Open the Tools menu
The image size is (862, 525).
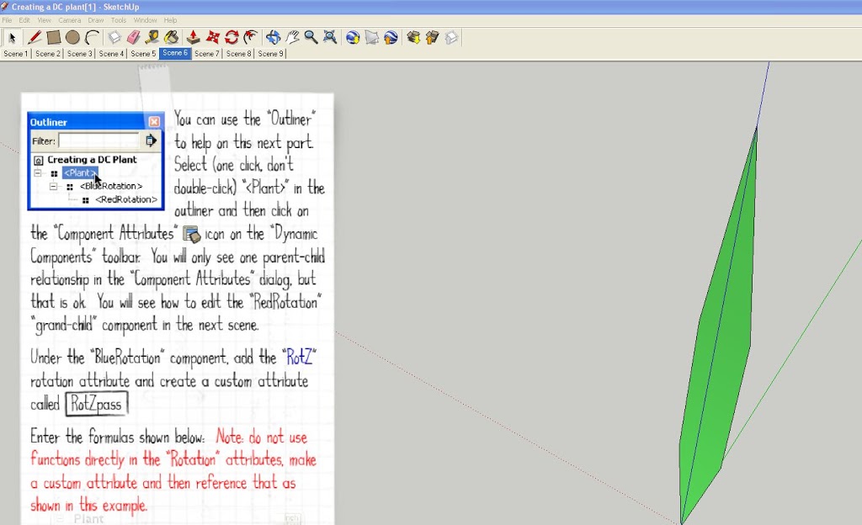tap(119, 20)
